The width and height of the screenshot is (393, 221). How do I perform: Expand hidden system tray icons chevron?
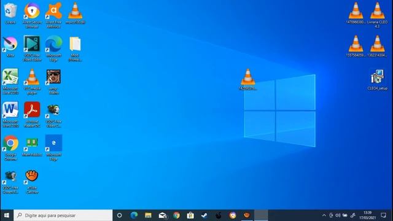point(324,215)
